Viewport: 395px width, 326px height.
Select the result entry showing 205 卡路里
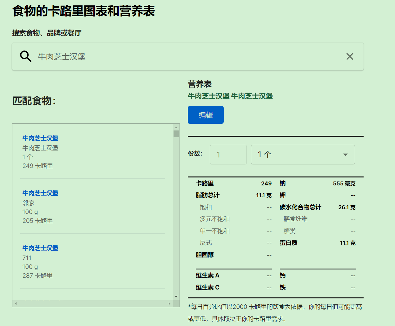[37, 221]
